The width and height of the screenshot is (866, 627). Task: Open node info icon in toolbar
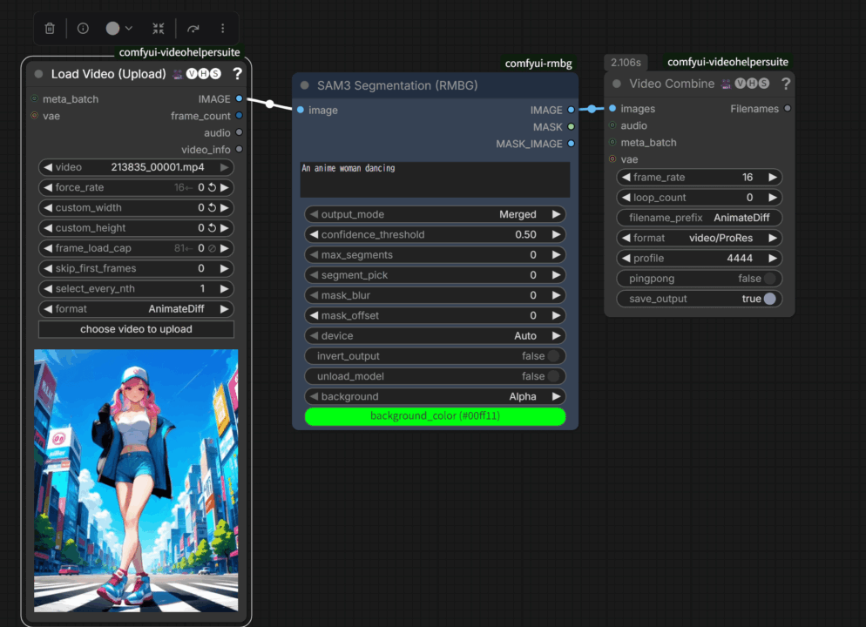point(83,28)
